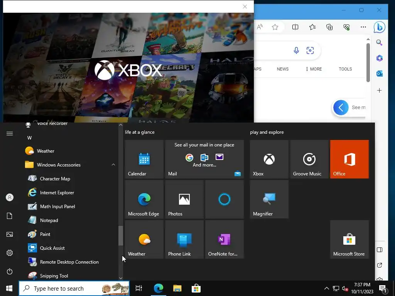Open the Photos tile
The image size is (395, 296).
pyautogui.click(x=184, y=199)
